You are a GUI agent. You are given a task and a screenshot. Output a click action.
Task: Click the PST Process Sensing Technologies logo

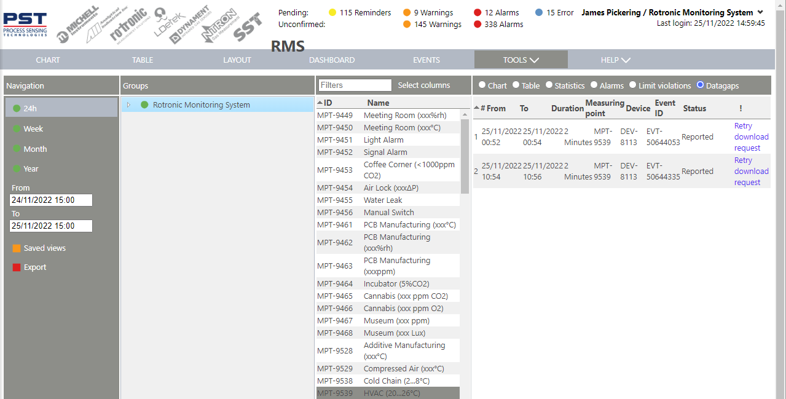pyautogui.click(x=25, y=25)
